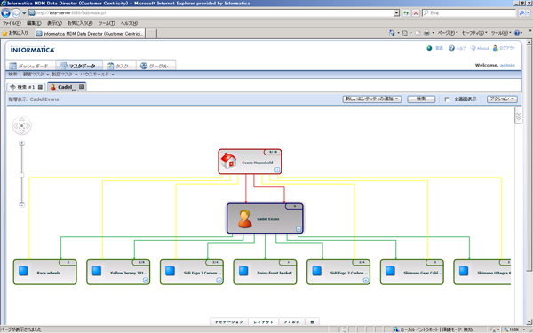The width and height of the screenshot is (533, 333).
Task: Switch to the ダッシュボード tab
Action: pyautogui.click(x=31, y=66)
